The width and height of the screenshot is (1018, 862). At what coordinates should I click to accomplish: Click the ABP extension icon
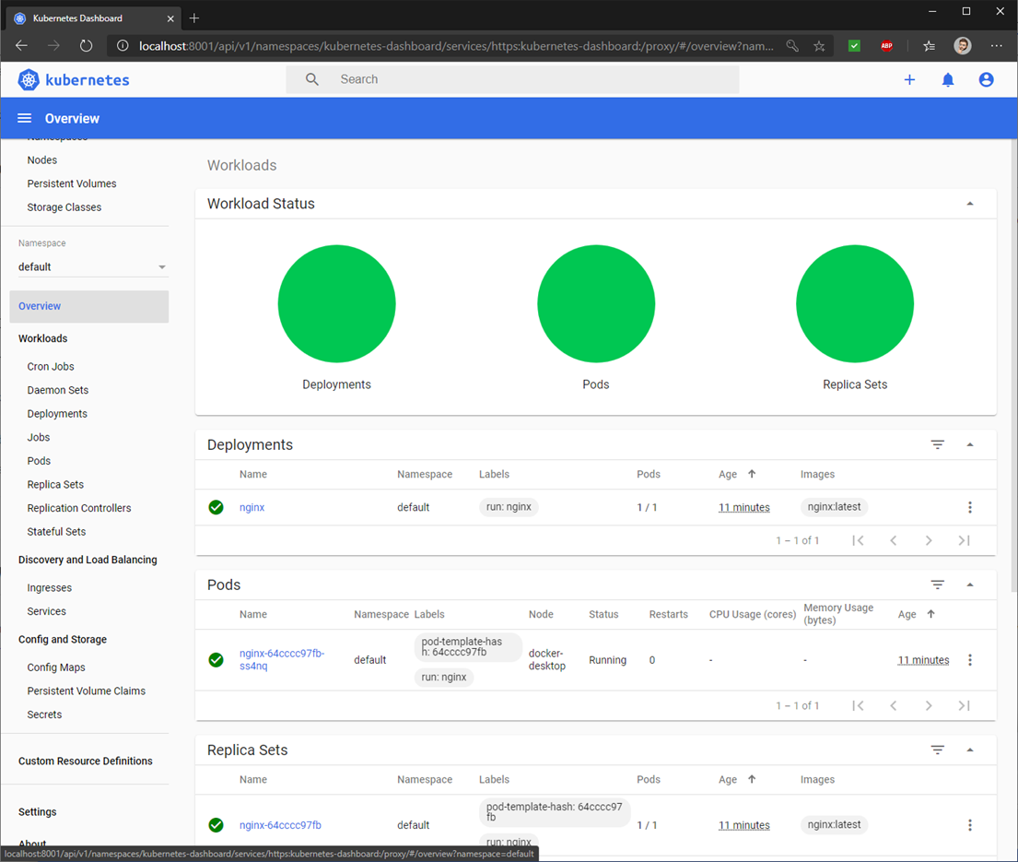pyautogui.click(x=887, y=45)
